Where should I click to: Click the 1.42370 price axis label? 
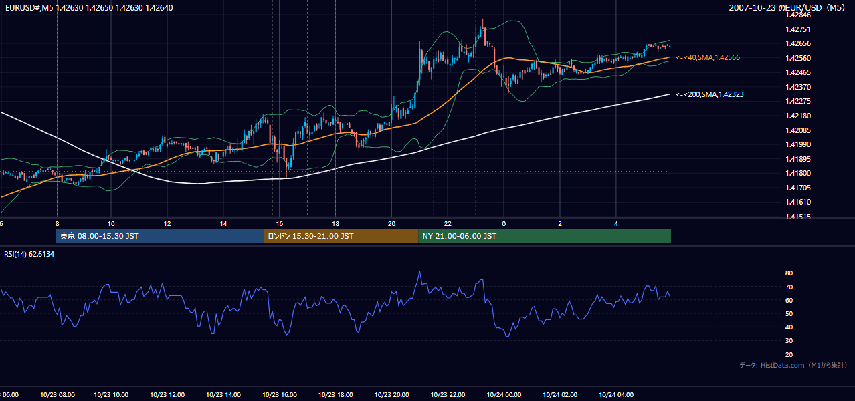pyautogui.click(x=798, y=87)
